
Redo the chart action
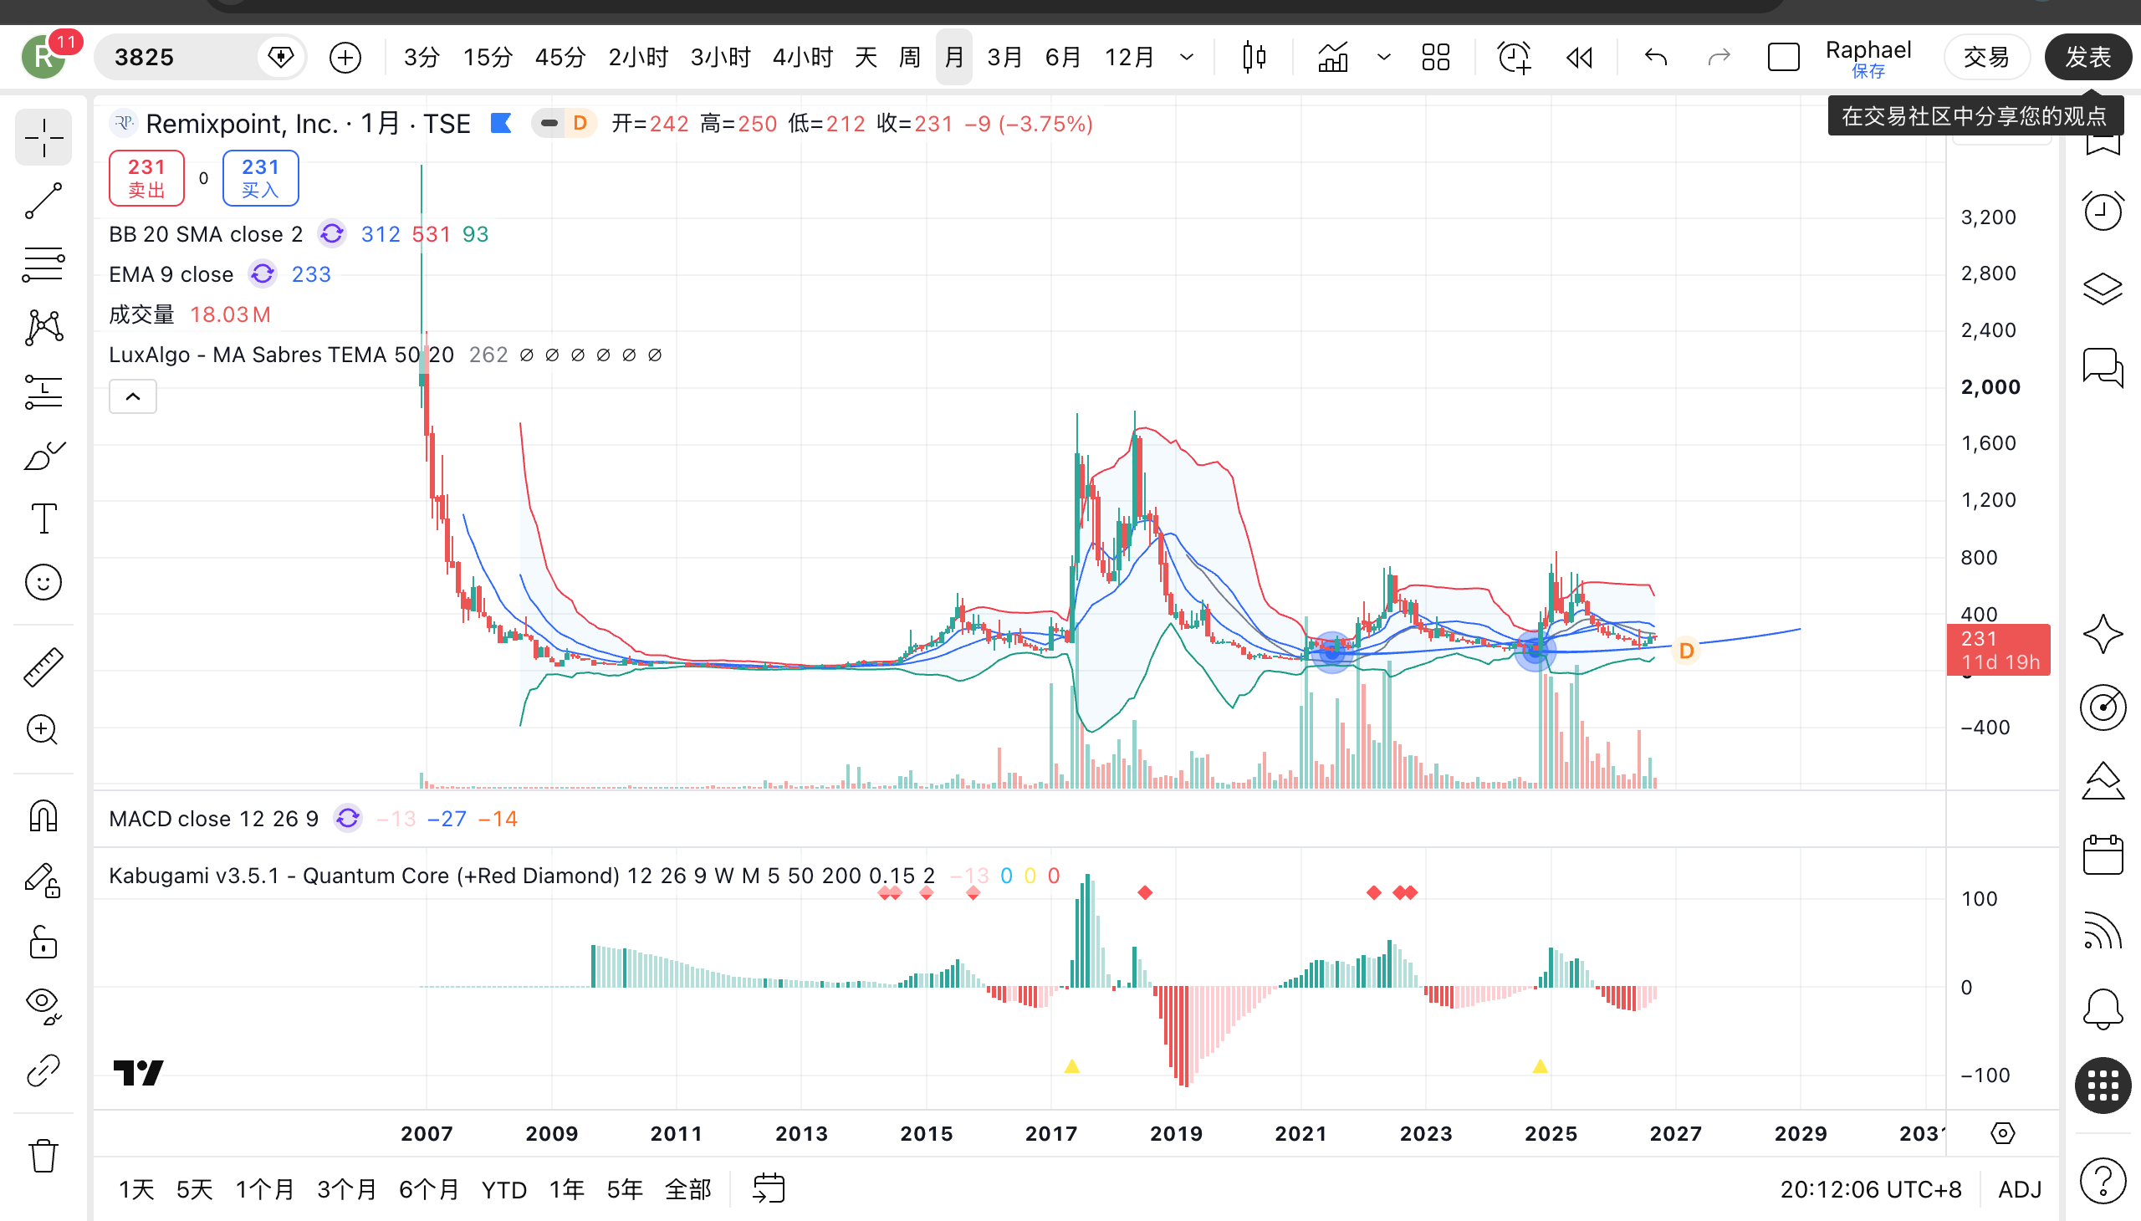[1719, 57]
